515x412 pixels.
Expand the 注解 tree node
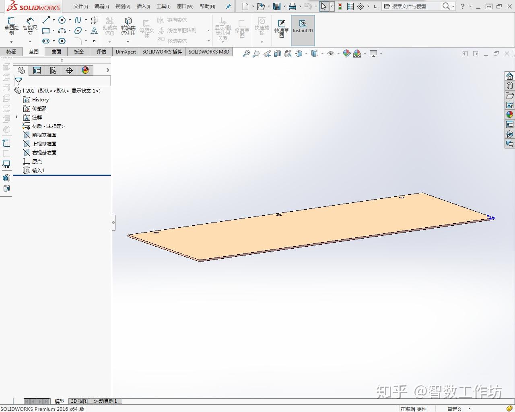click(x=16, y=117)
